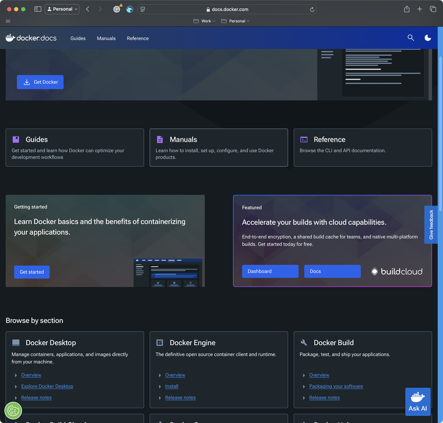Viewport: 443px width, 423px height.
Task: Reload the page with the refresh icon
Action: [312, 9]
